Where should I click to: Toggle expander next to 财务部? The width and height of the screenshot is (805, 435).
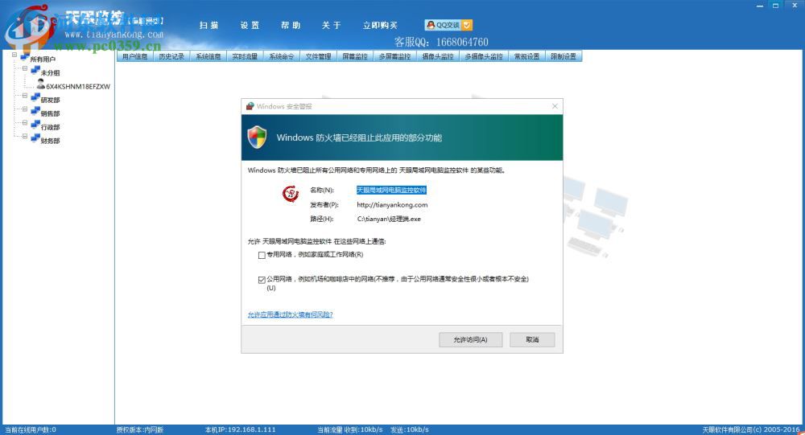click(25, 136)
